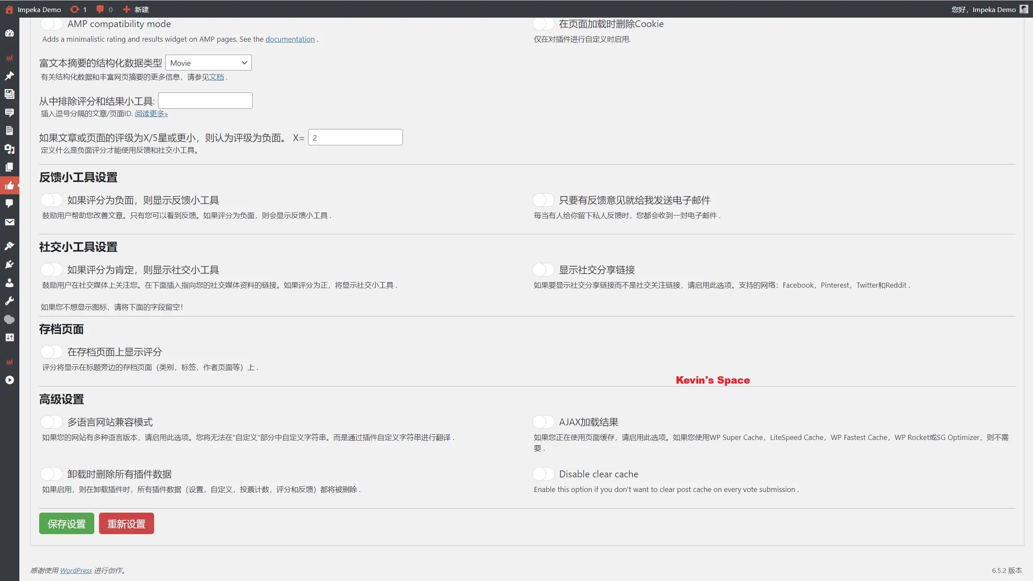
Task: Toggle AJAX加载结果 switch
Action: pos(543,421)
